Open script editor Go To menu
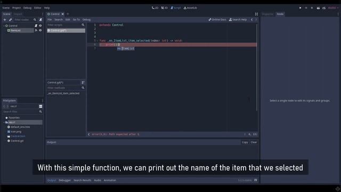Image resolution: width=341 pixels, height=192 pixels. tap(76, 20)
